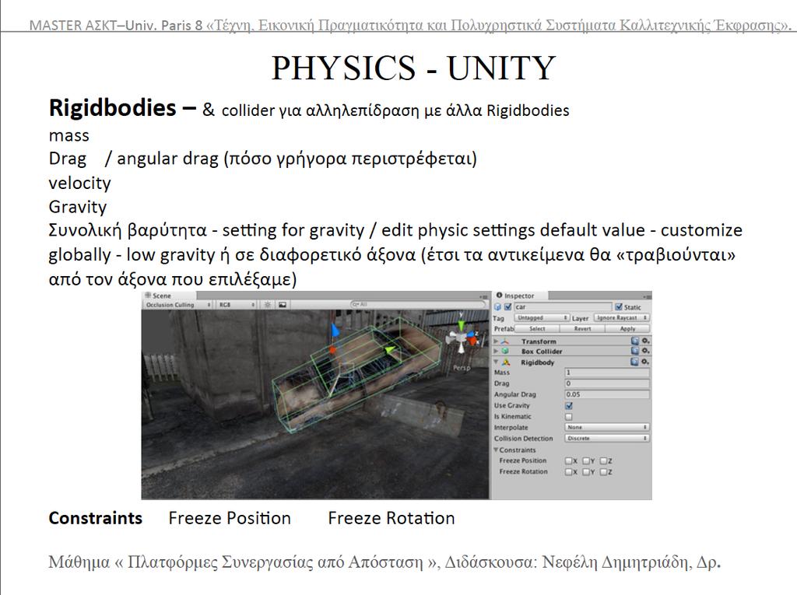Click the Rigidbodies heading text
This screenshot has height=595, width=797.
[x=112, y=107]
